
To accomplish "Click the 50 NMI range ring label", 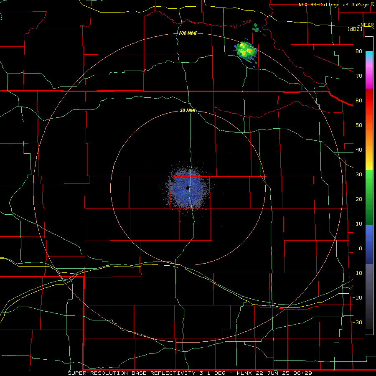I will coord(188,111).
